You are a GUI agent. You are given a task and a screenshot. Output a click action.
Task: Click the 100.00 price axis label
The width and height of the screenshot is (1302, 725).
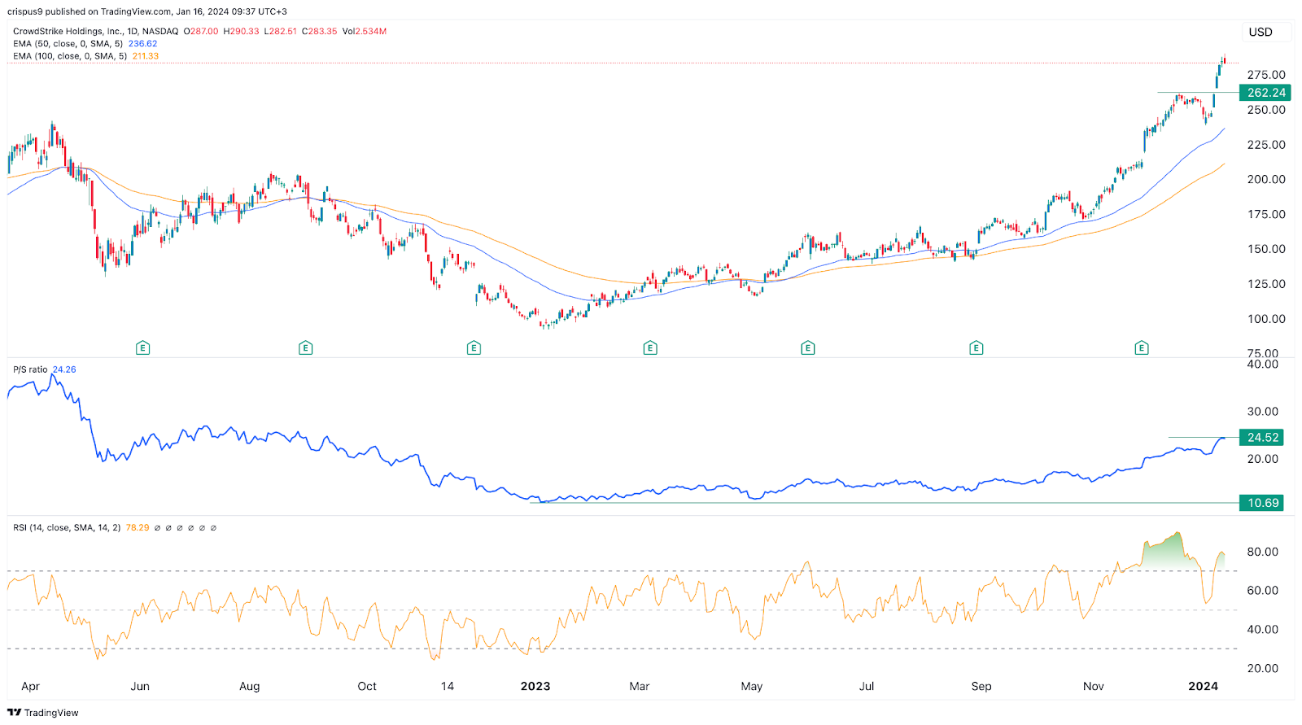(x=1266, y=319)
